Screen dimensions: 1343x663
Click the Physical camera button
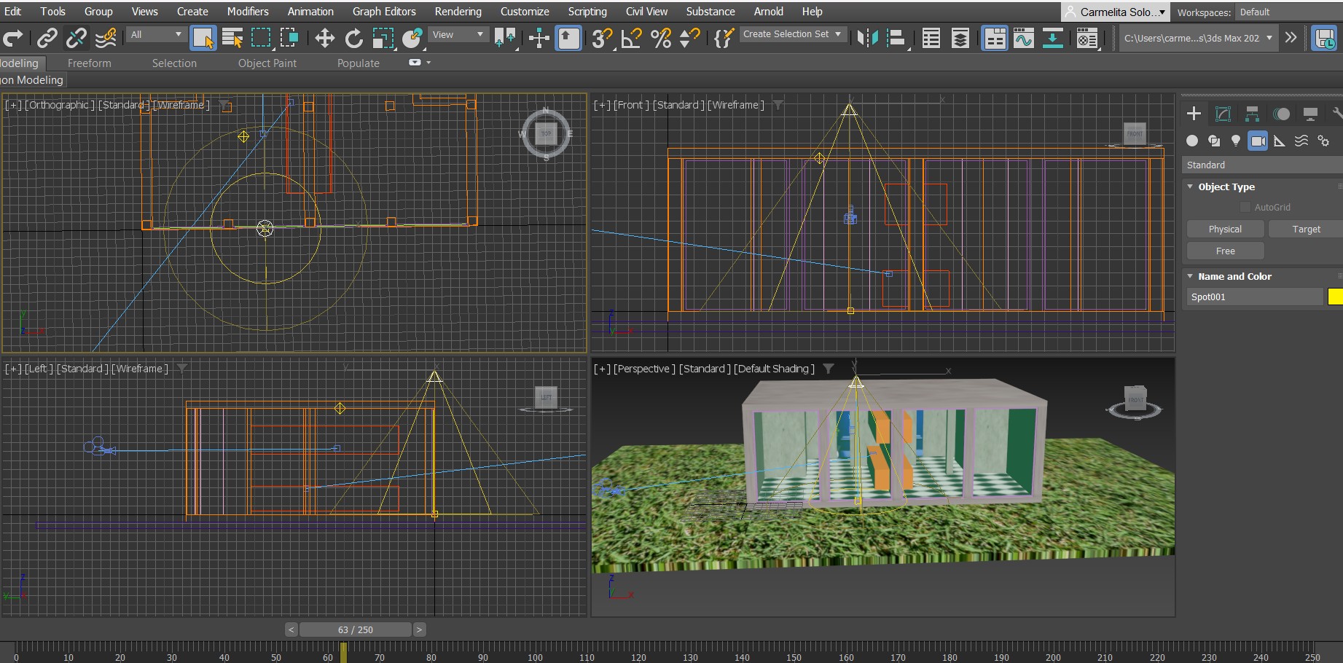point(1225,229)
